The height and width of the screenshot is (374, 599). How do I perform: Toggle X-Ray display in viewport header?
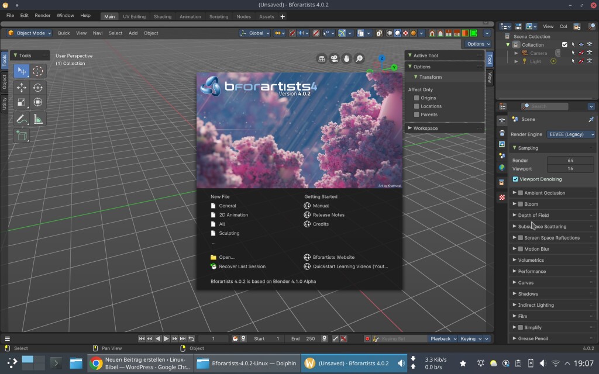click(x=379, y=33)
